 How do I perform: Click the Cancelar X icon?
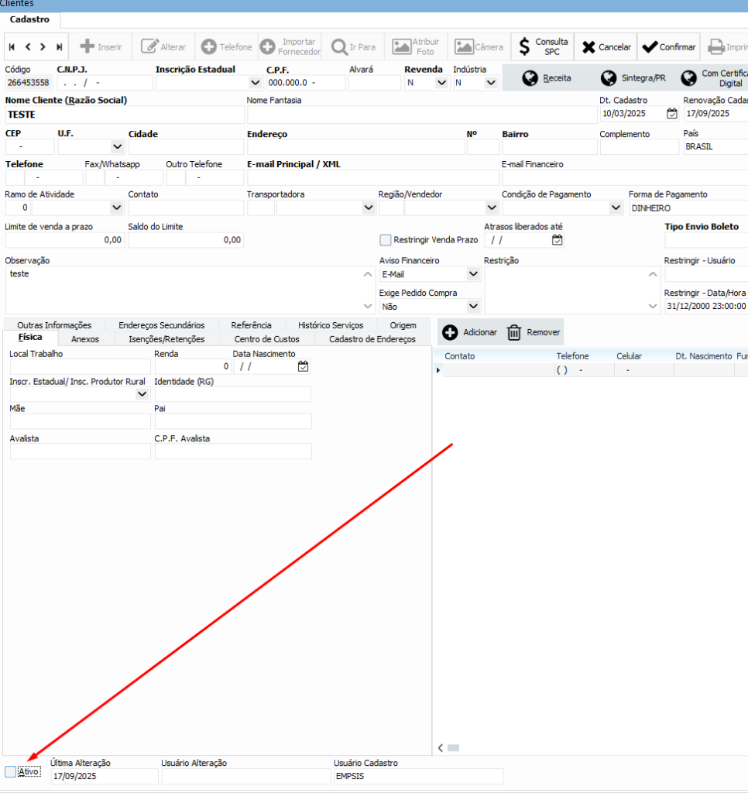(x=588, y=46)
